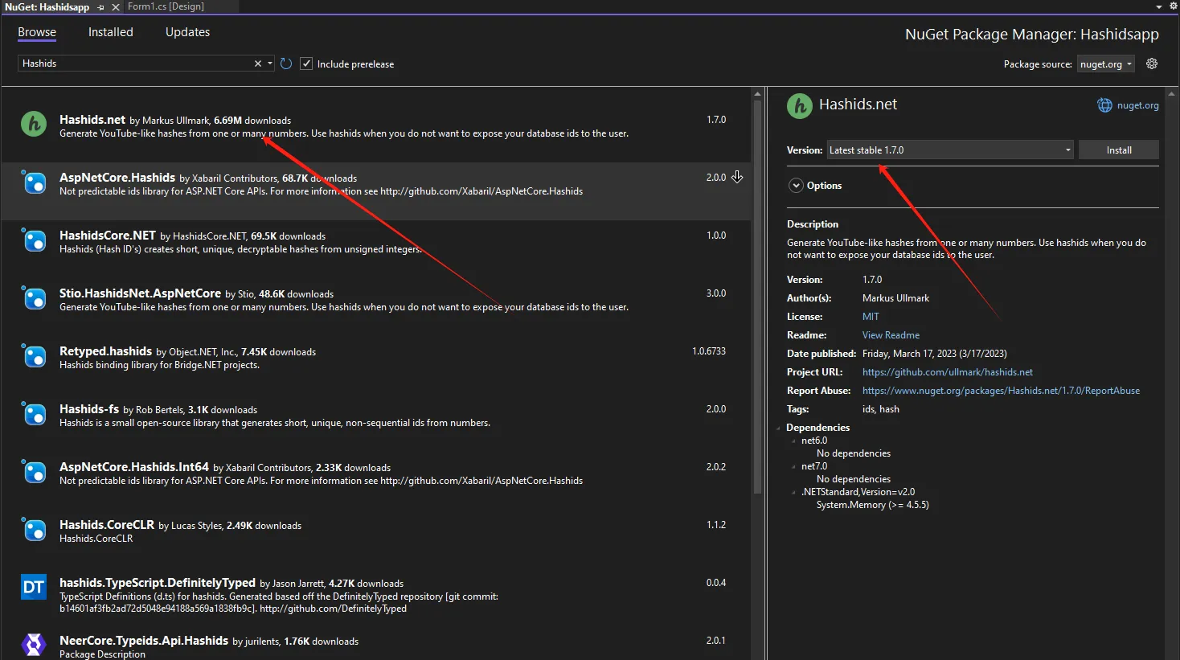The width and height of the screenshot is (1180, 660).
Task: Click the Hashids.CoreCLR package icon
Action: pyautogui.click(x=34, y=530)
